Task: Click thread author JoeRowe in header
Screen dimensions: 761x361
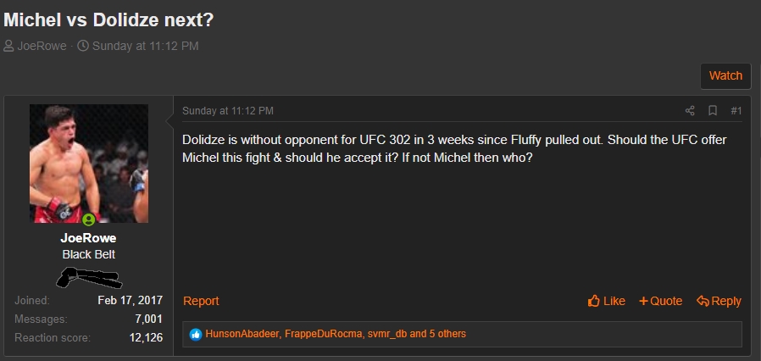Action: (42, 46)
